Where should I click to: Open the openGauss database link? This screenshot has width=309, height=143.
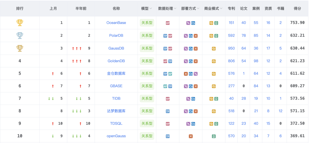coord(116,136)
